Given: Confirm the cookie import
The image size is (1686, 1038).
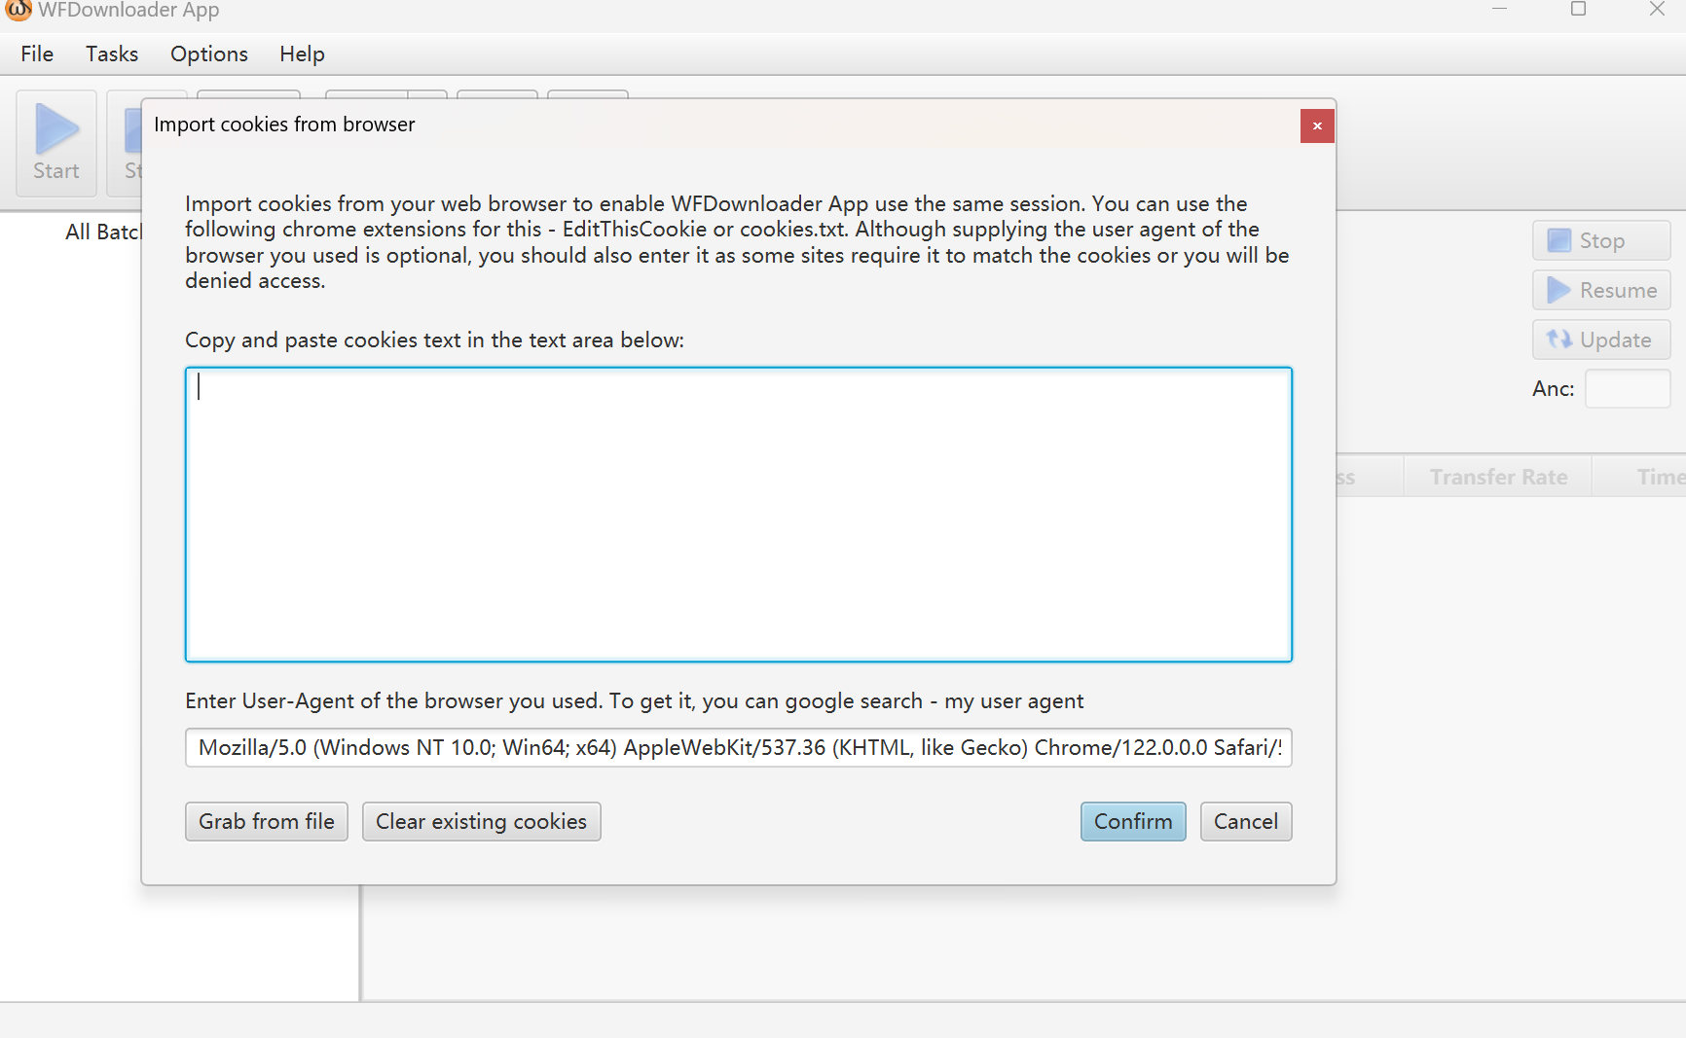Looking at the screenshot, I should (x=1132, y=821).
